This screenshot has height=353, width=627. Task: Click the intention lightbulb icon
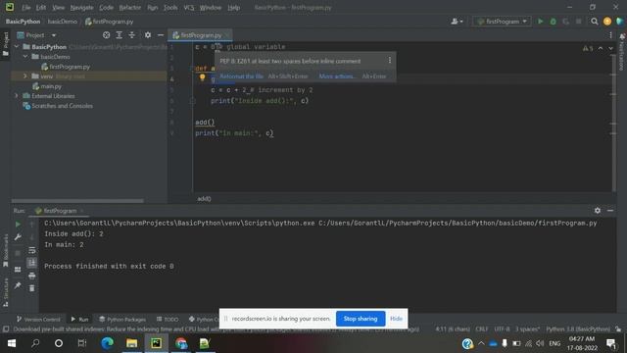click(x=203, y=76)
